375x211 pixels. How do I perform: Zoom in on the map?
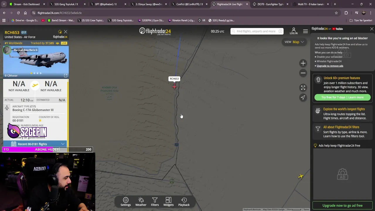[303, 63]
